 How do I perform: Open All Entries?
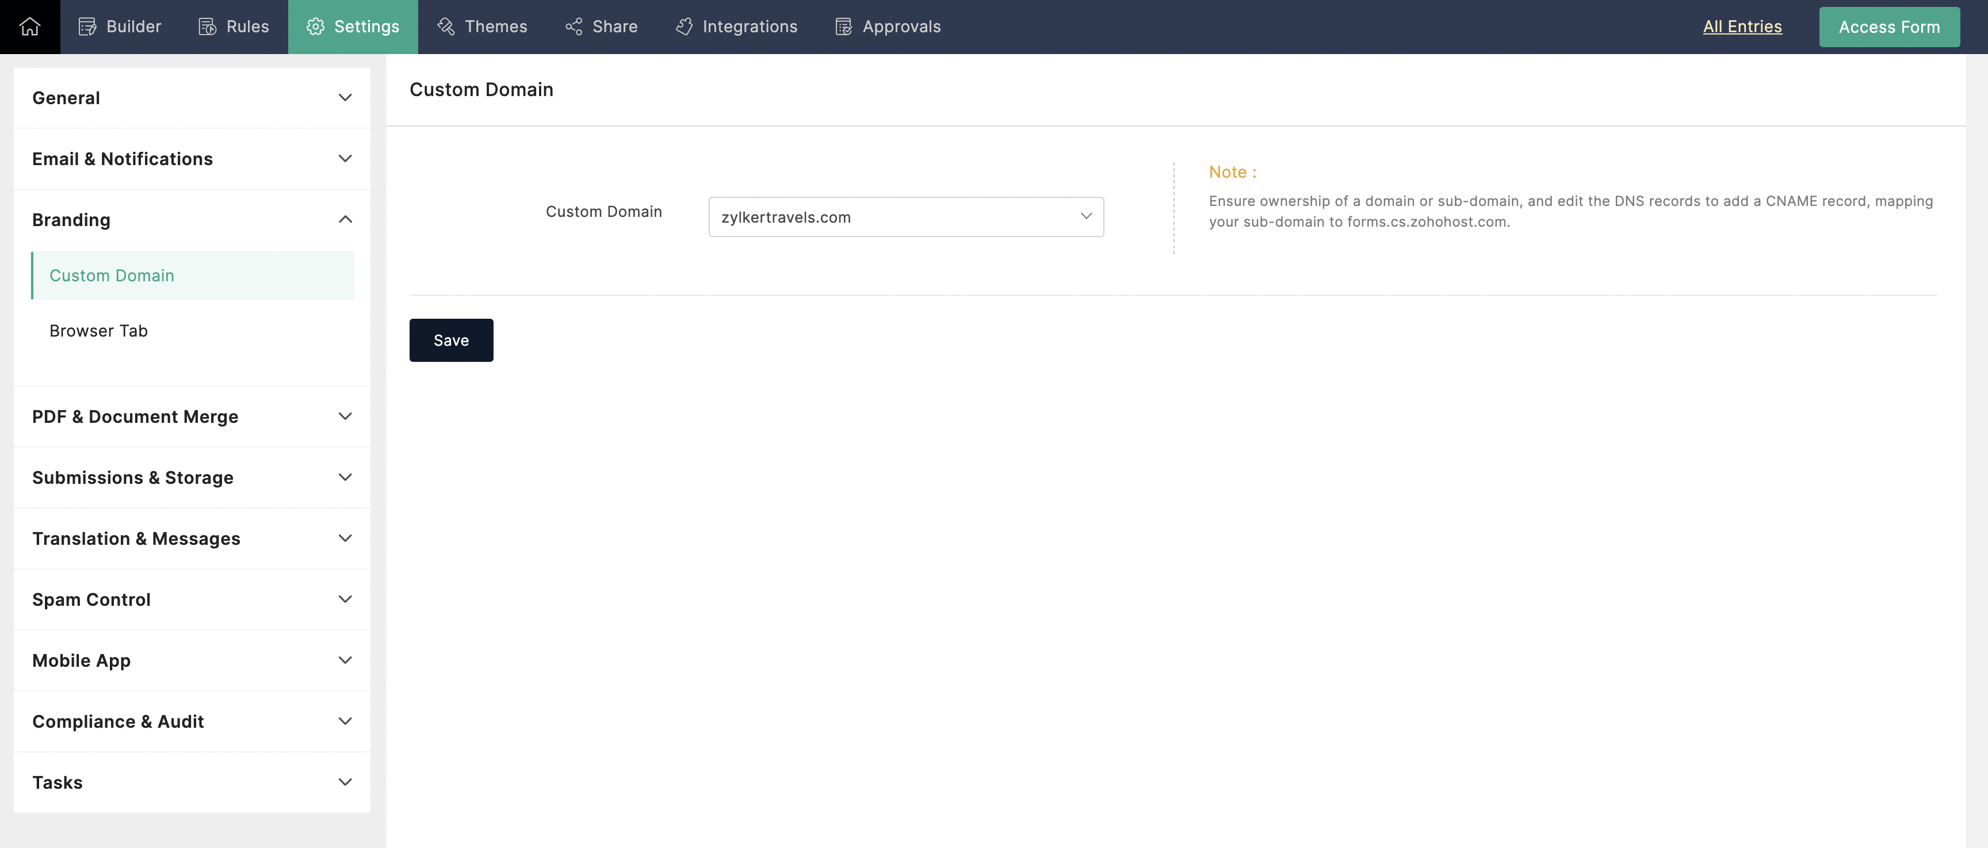1741,26
